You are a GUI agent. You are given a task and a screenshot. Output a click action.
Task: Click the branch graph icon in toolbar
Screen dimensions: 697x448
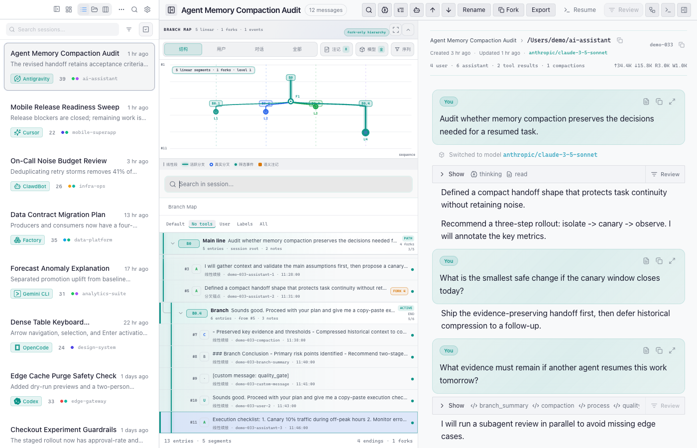point(385,10)
